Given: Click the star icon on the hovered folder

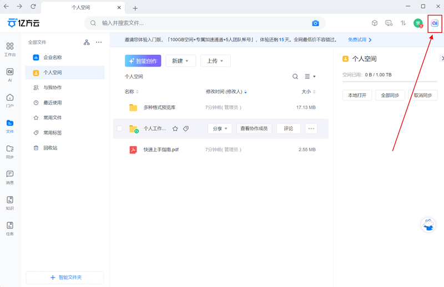Looking at the screenshot, I should tap(175, 129).
